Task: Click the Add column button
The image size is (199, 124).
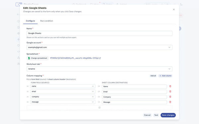Action: pos(165,76)
